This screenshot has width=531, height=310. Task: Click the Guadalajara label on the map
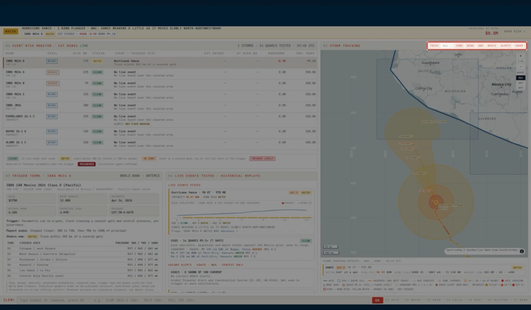(430, 63)
